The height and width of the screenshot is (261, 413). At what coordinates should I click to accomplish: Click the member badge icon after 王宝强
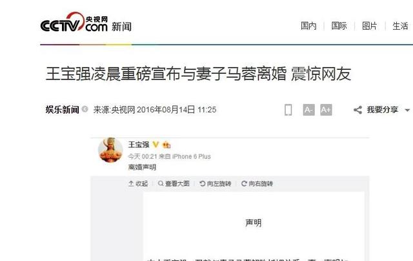tap(166, 145)
